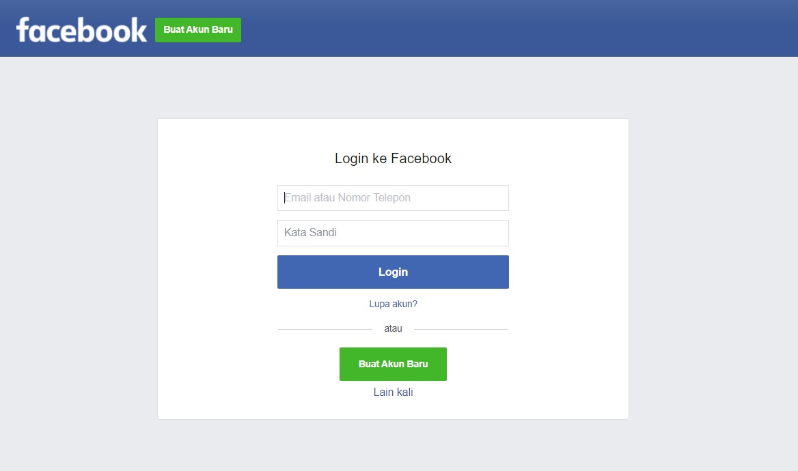
Task: Create a new account using center green button
Action: click(393, 365)
